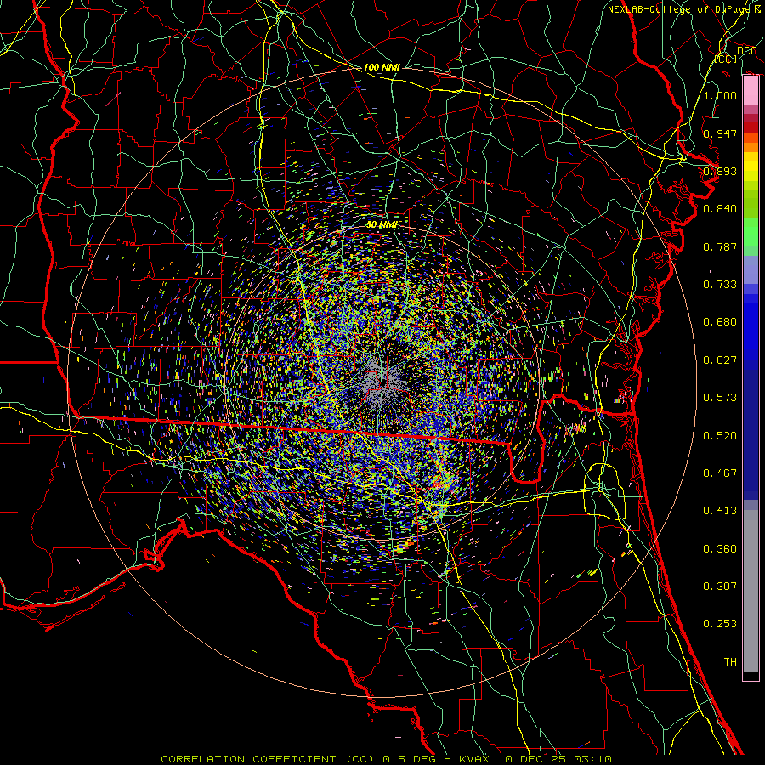Pick the pink swatch at the top of the color bar

coord(751,91)
